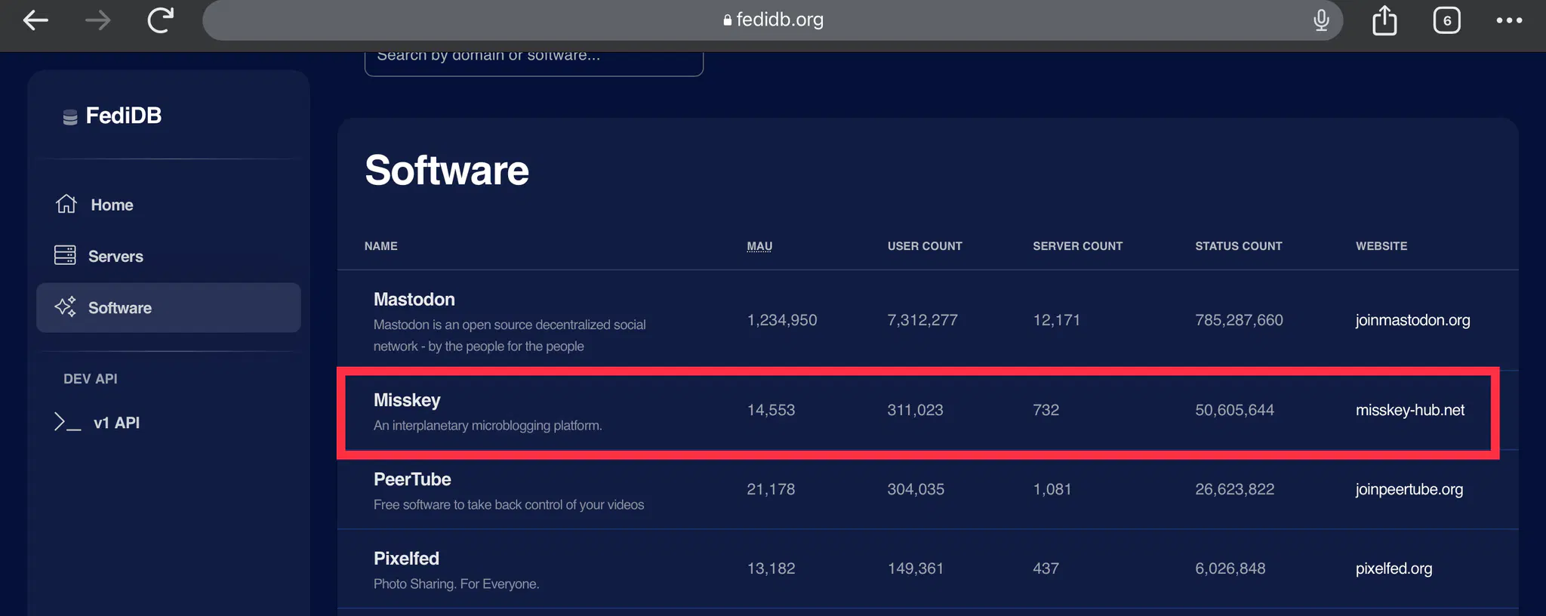Open pixelfed.org website link
Viewport: 1546px width, 616px height.
pos(1394,568)
